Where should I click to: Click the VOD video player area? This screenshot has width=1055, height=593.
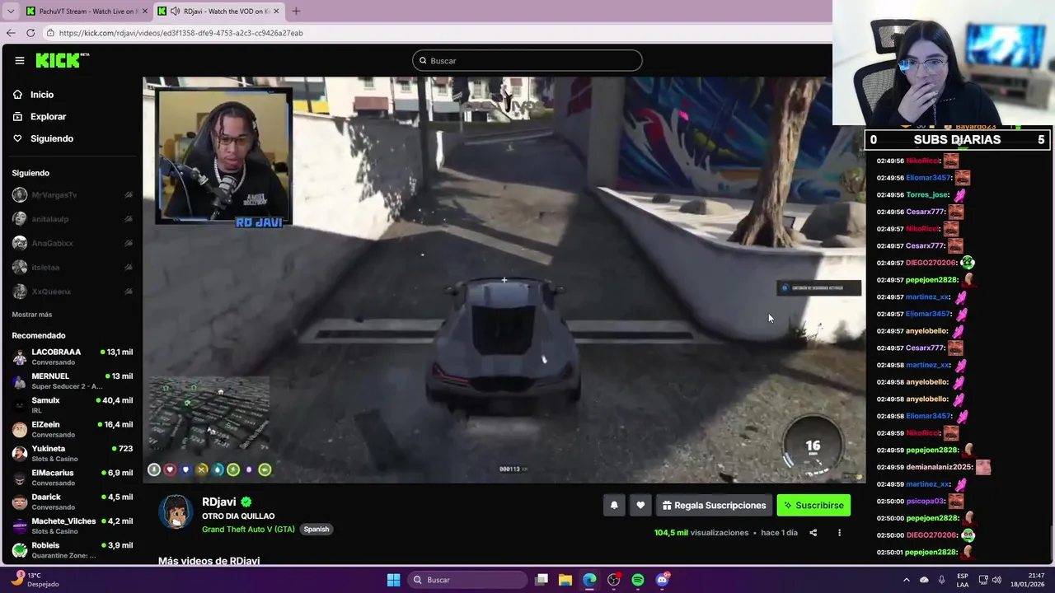pyautogui.click(x=504, y=280)
